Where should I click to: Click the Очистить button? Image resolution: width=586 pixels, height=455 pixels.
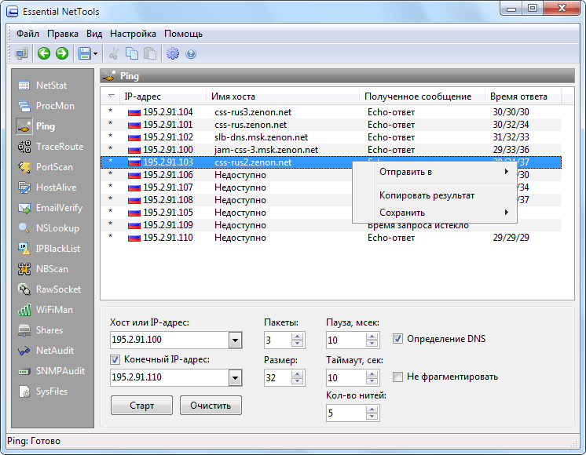[x=211, y=406]
